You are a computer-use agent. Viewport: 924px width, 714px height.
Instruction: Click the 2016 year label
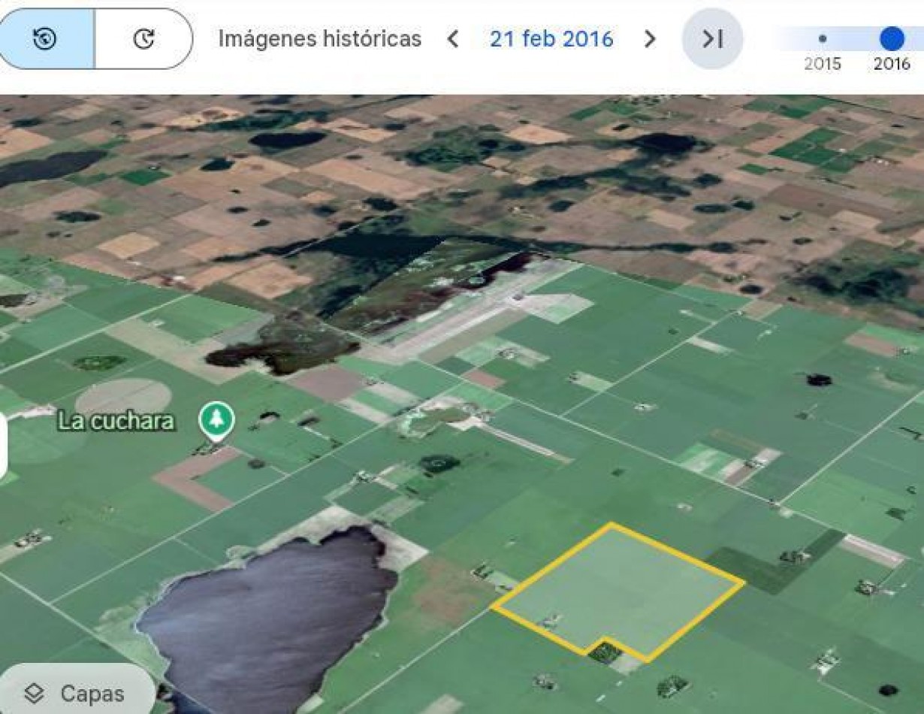(x=892, y=64)
